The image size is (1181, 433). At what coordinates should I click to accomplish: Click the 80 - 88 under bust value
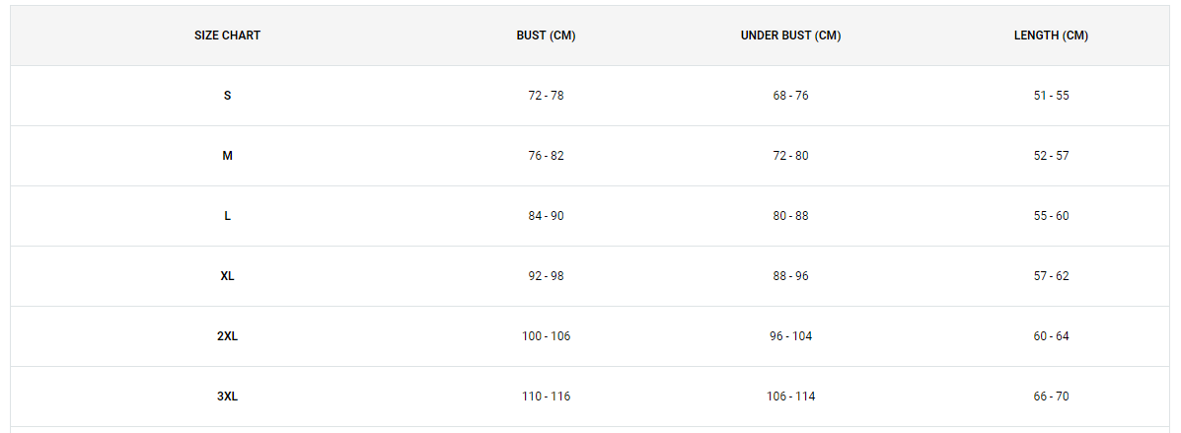791,216
